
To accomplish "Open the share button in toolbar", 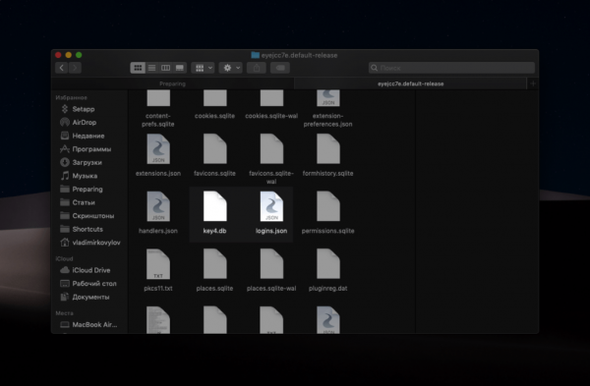I will tap(257, 68).
